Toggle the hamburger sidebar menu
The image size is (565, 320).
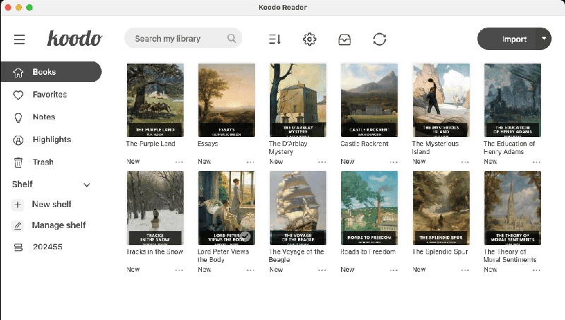pos(20,39)
